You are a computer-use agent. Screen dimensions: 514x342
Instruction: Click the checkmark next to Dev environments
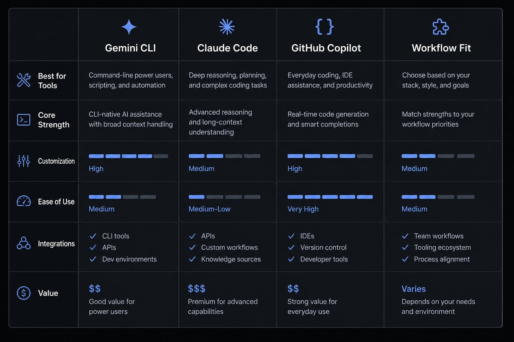[x=93, y=259]
